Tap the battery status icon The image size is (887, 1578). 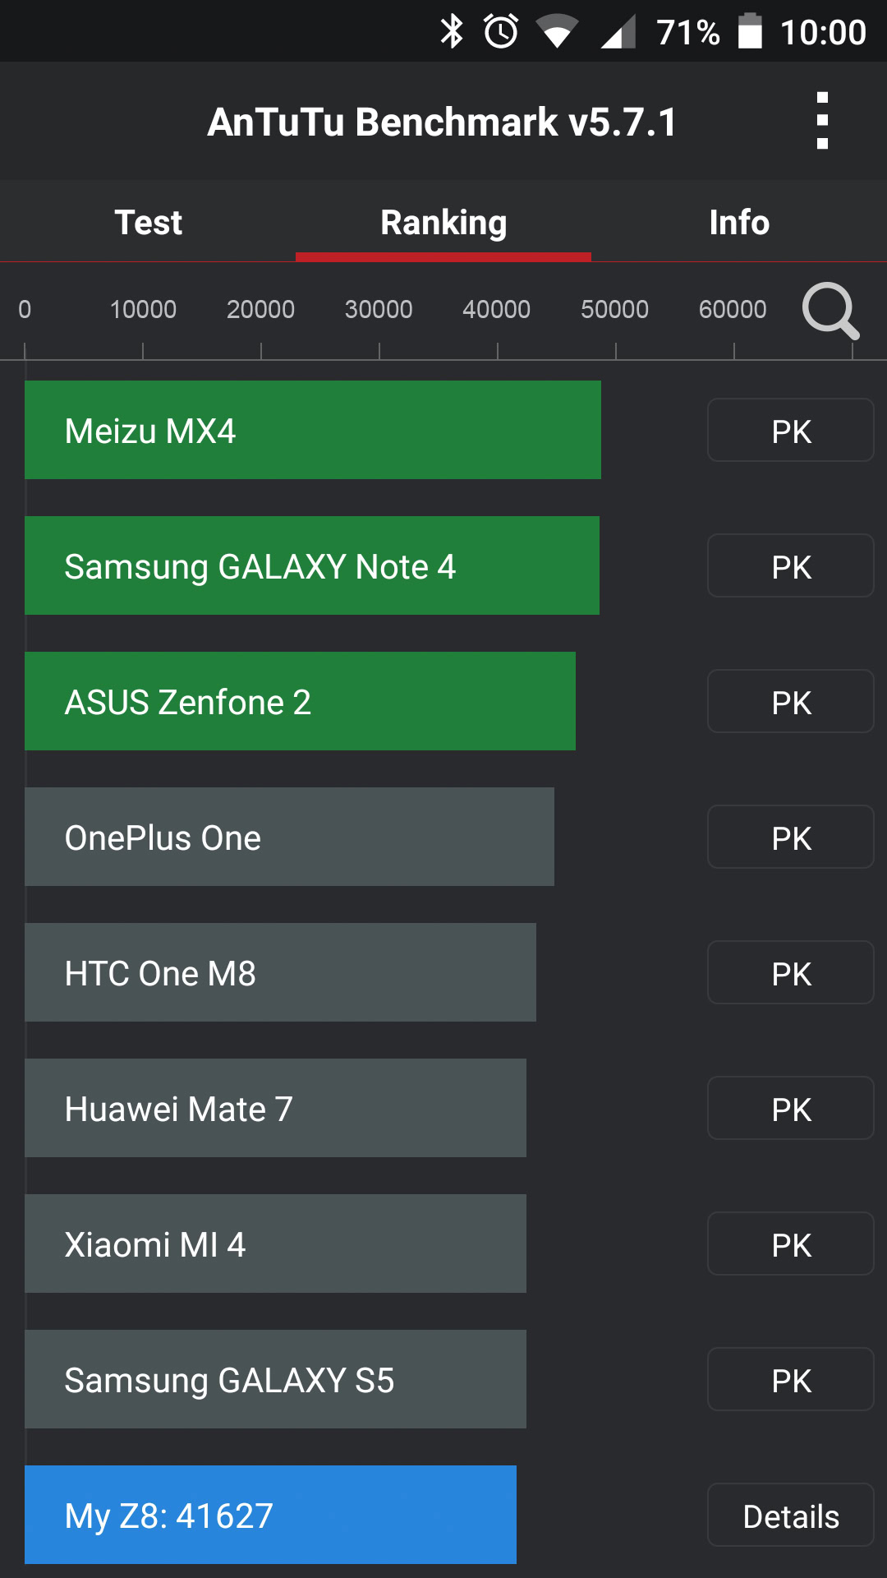(749, 32)
